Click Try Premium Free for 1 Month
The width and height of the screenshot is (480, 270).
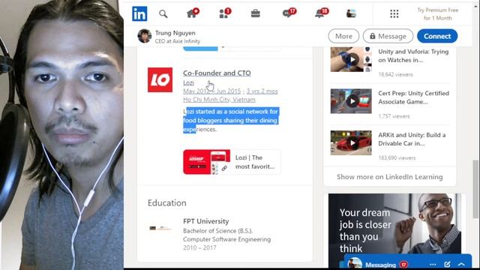point(438,14)
